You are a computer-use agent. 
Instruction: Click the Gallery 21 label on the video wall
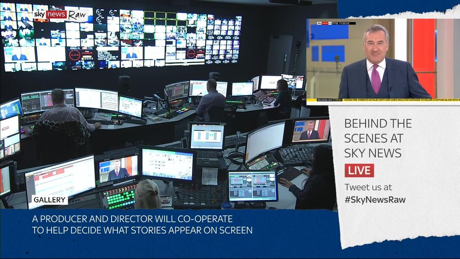[x=76, y=48]
